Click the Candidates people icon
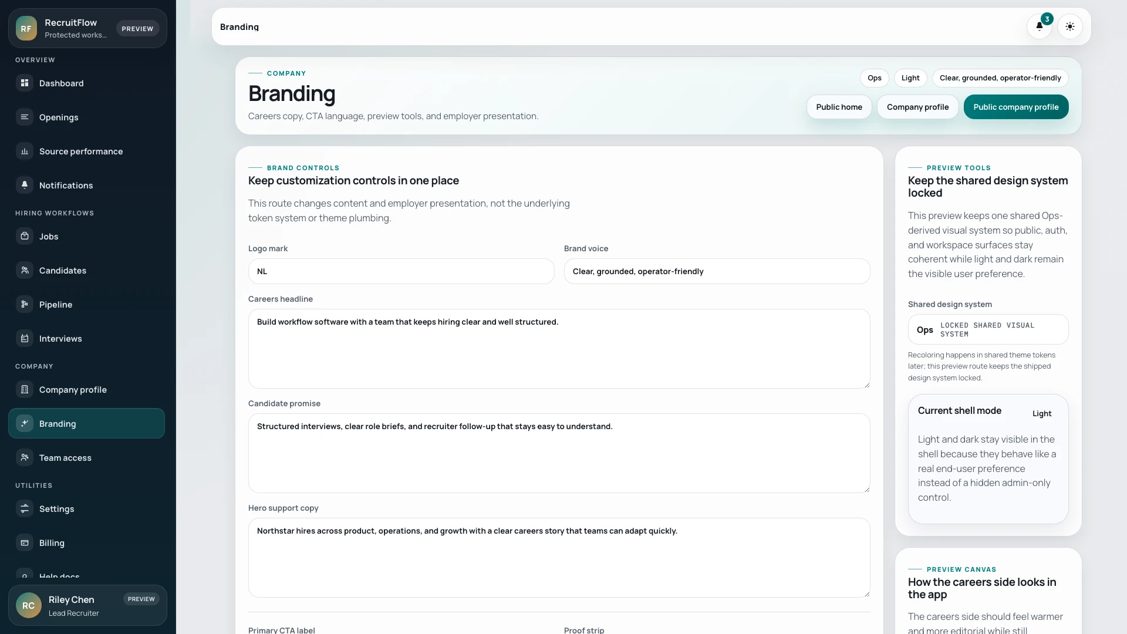The height and width of the screenshot is (634, 1127). coord(25,271)
